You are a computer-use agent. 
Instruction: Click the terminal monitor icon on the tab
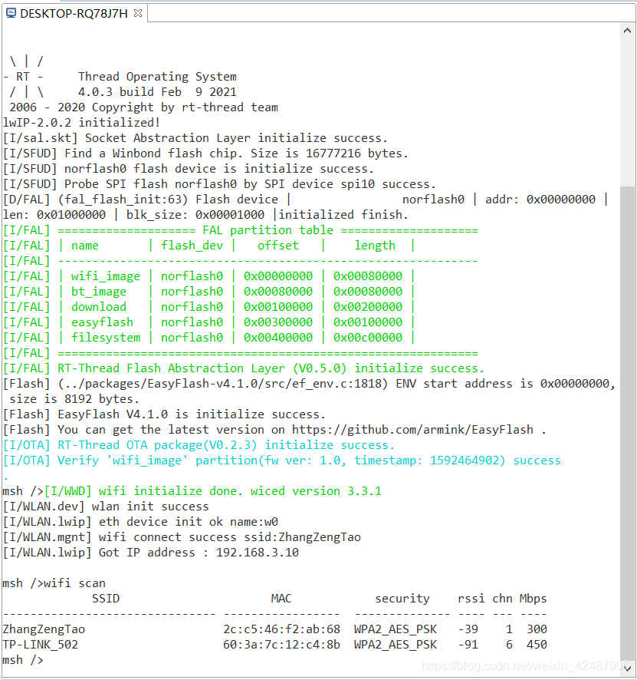(x=11, y=13)
